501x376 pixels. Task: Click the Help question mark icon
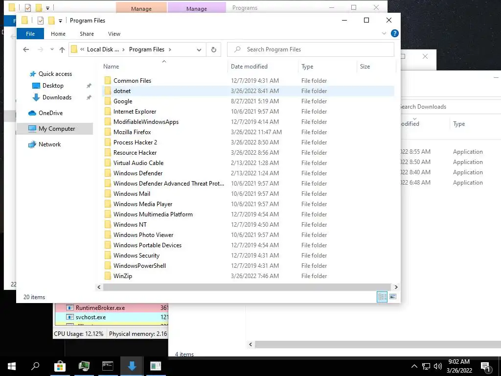395,33
